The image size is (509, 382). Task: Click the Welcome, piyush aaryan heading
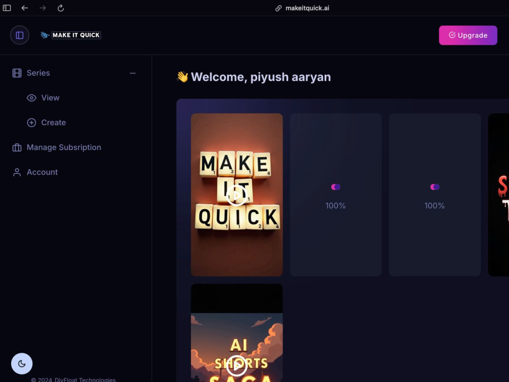point(261,77)
